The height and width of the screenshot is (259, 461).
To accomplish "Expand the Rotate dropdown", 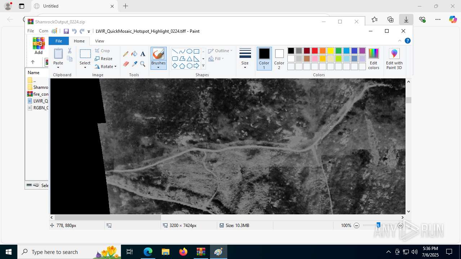I will coord(115,67).
